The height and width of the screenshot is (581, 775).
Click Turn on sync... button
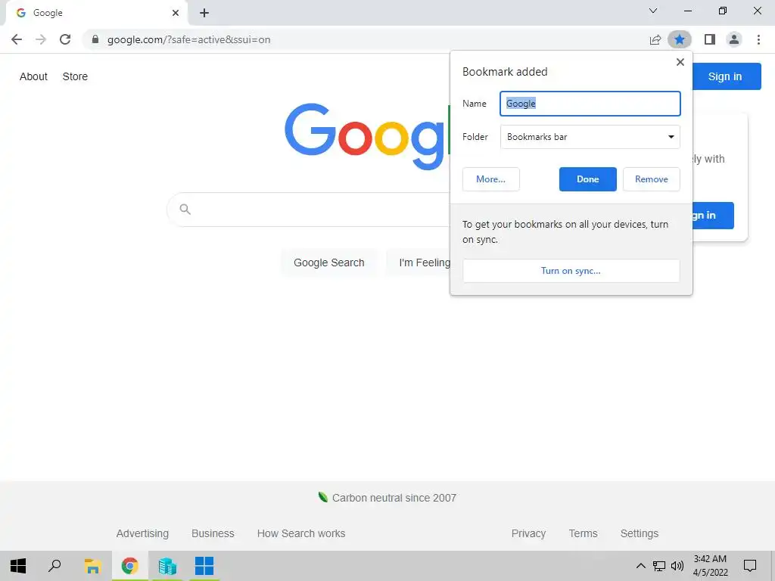[x=571, y=271]
